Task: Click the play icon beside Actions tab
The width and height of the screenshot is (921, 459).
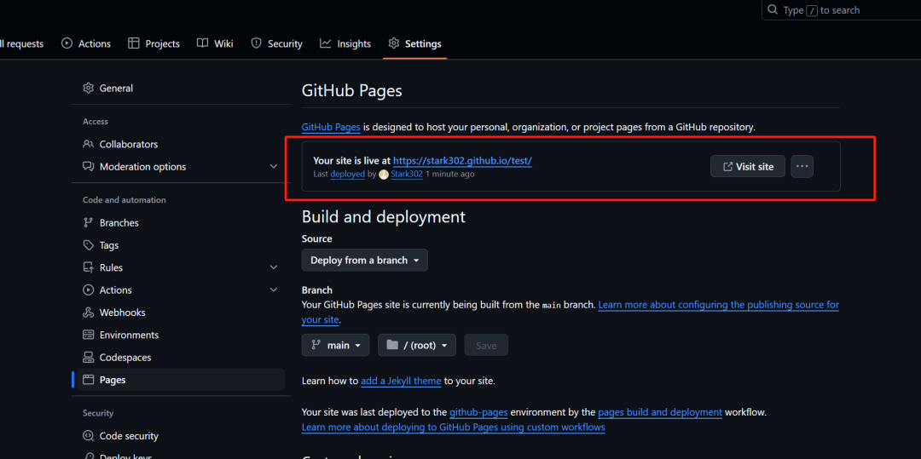Action: pyautogui.click(x=67, y=43)
